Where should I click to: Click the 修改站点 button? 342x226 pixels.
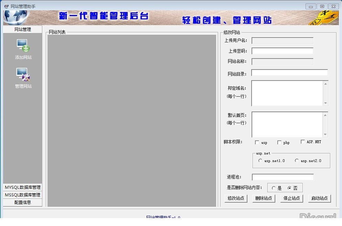pos(236,198)
